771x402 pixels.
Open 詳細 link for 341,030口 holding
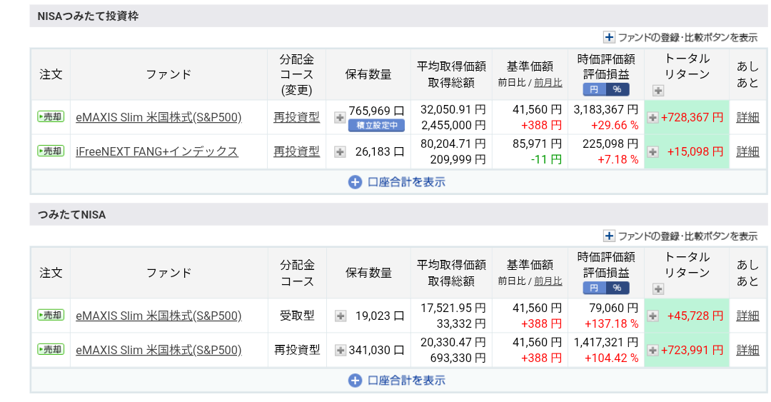(747, 350)
